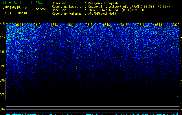Click the 0914 time marker

72,25
